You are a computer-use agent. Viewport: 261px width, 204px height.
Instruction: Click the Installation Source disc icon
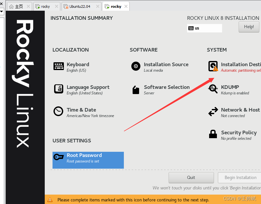pos(136,66)
